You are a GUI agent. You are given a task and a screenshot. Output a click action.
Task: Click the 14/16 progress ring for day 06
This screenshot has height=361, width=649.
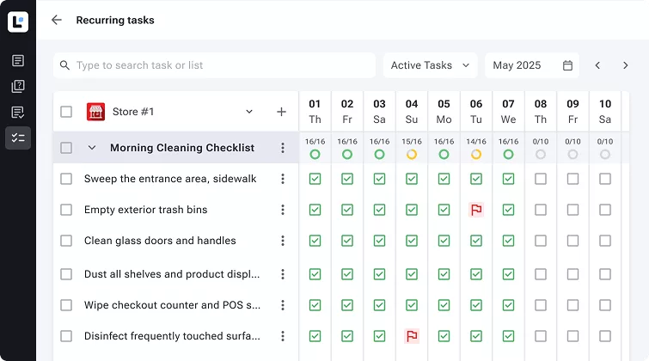point(476,155)
